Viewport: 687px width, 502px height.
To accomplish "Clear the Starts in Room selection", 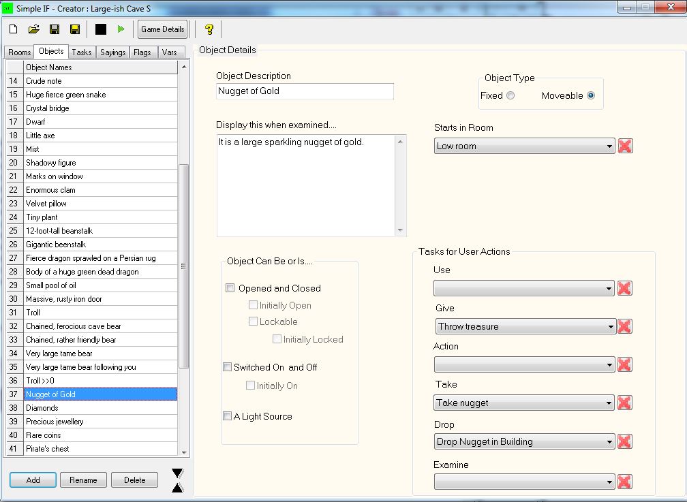I will (625, 146).
